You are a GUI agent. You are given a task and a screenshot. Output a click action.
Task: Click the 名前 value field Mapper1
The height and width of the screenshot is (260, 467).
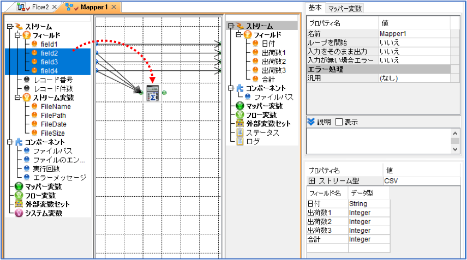414,34
